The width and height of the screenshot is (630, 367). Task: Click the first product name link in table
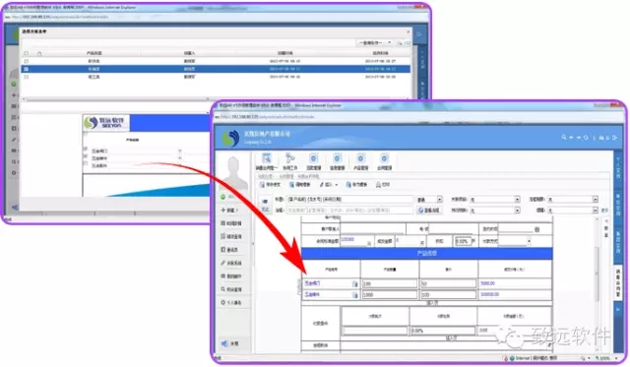[x=313, y=283]
